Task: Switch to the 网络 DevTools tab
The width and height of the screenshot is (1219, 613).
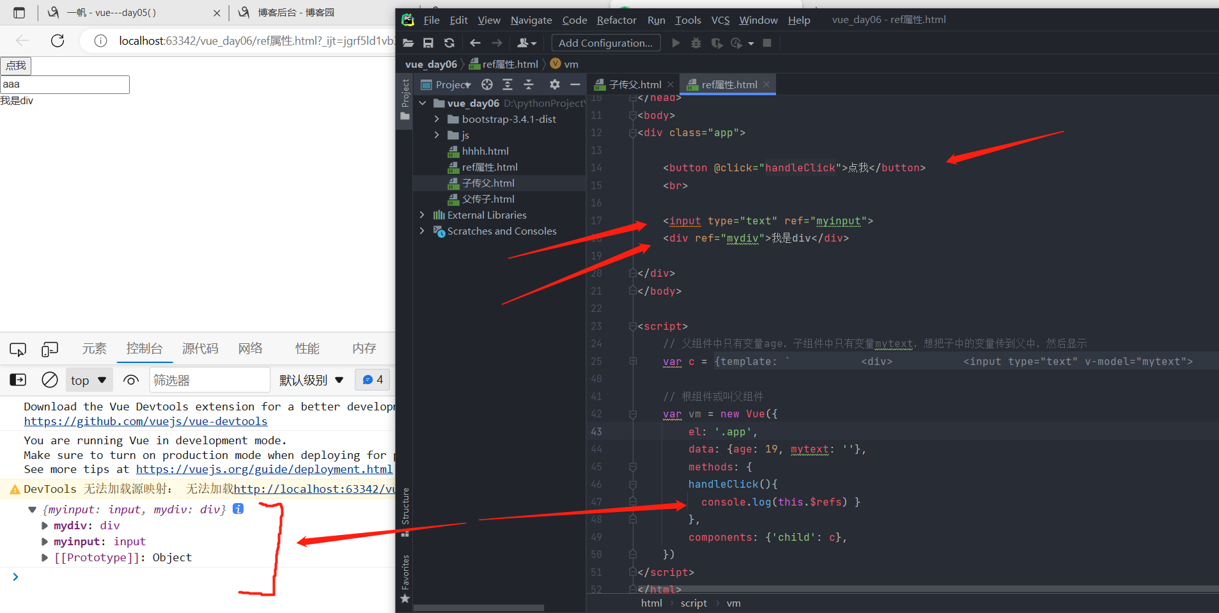Action: (250, 348)
